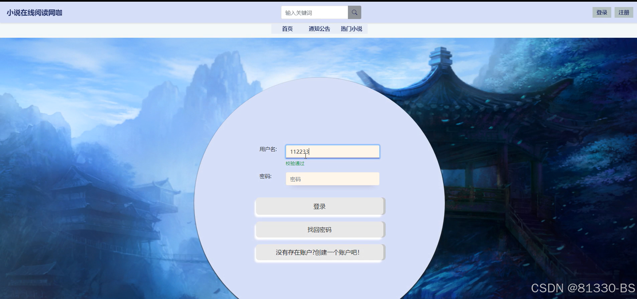The image size is (637, 299).
Task: Click into the 密码 input field
Action: tap(333, 179)
